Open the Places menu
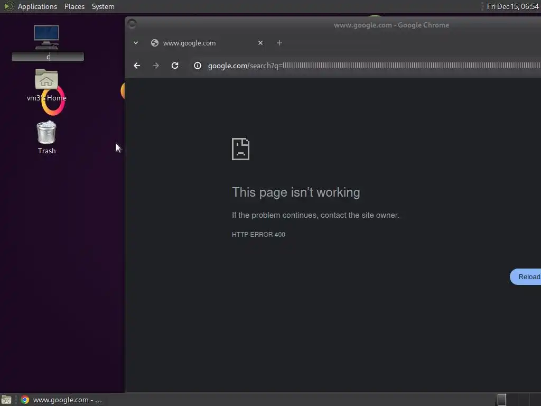 (74, 6)
